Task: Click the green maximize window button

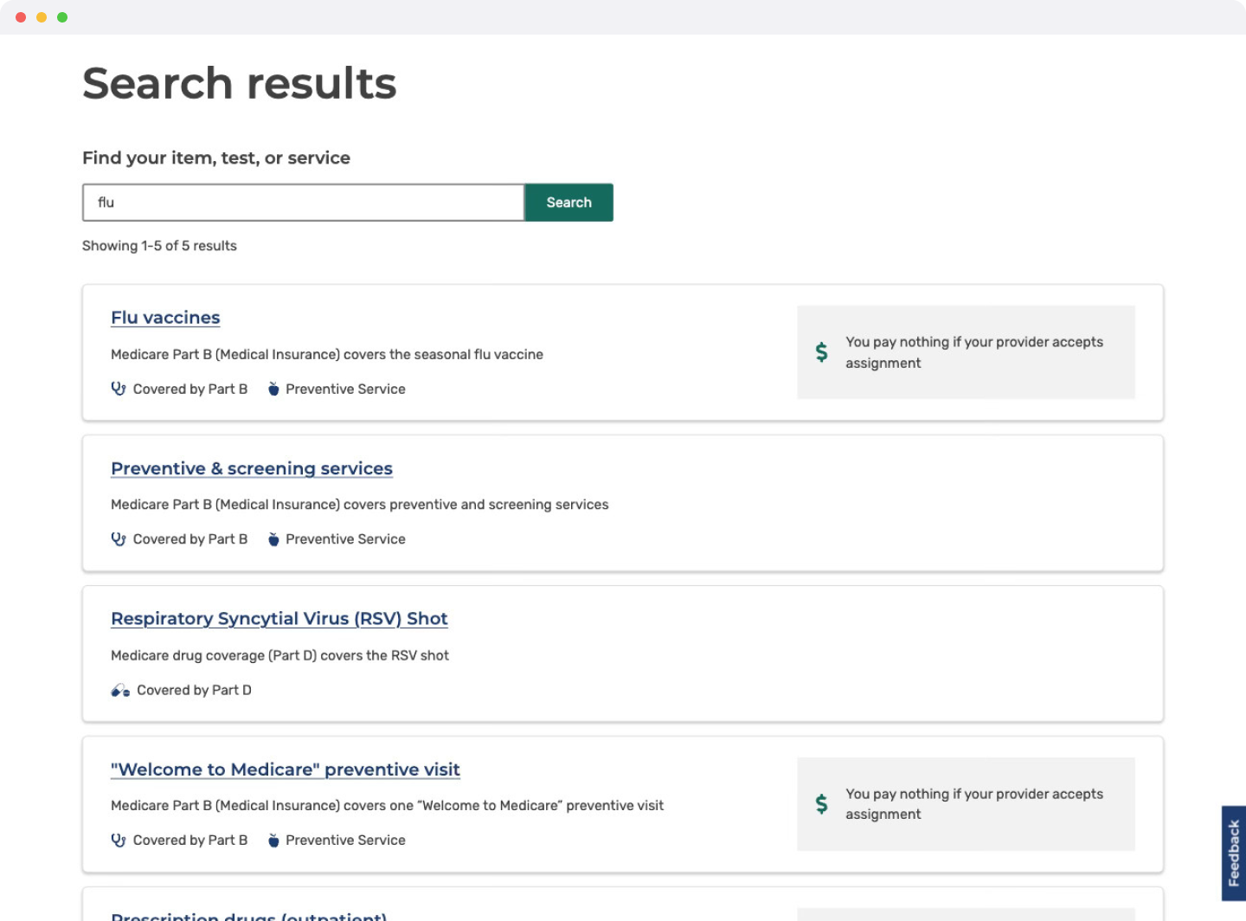Action: (62, 17)
